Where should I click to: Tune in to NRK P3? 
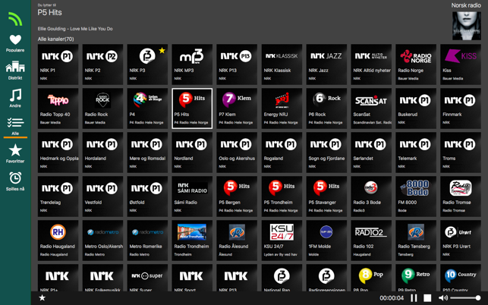pos(147,64)
